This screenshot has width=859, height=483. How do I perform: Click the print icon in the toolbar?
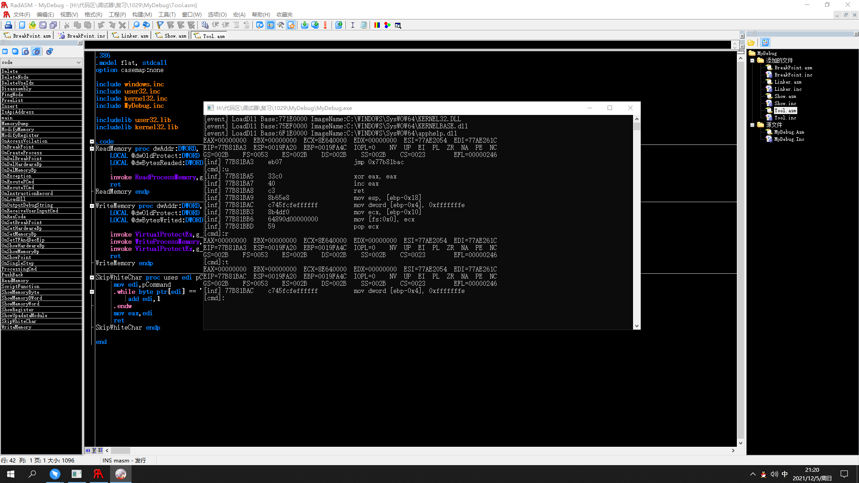(x=8, y=25)
